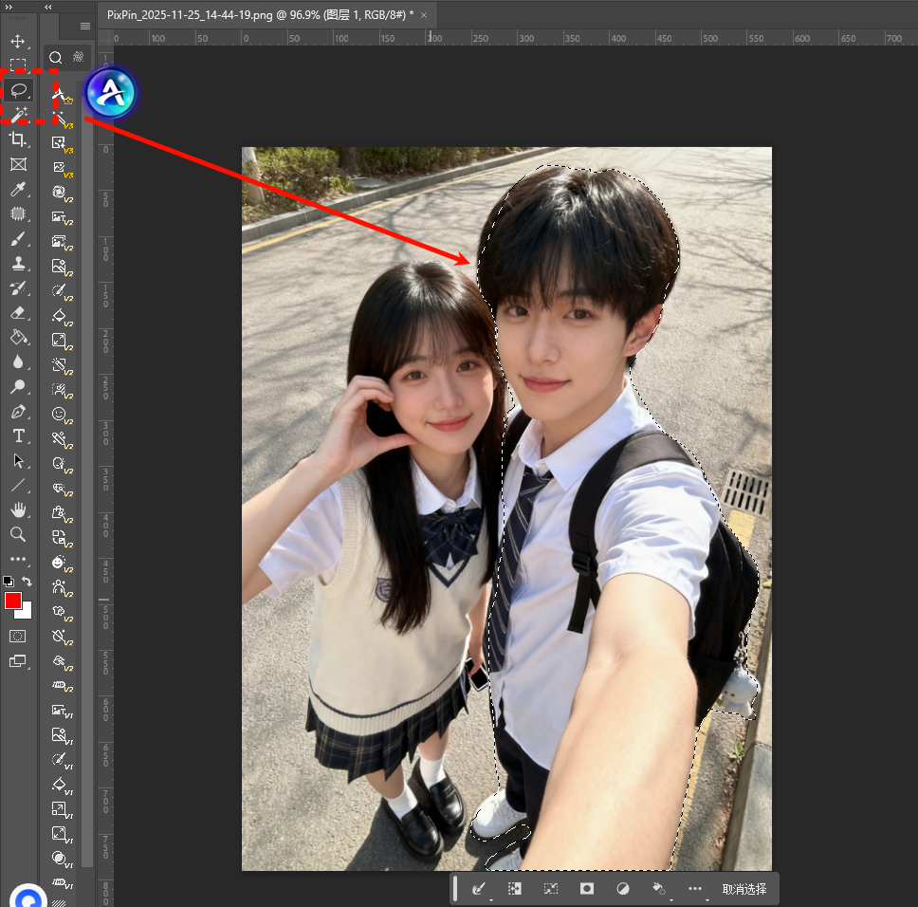Select the Clone Stamp tool

tap(18, 264)
